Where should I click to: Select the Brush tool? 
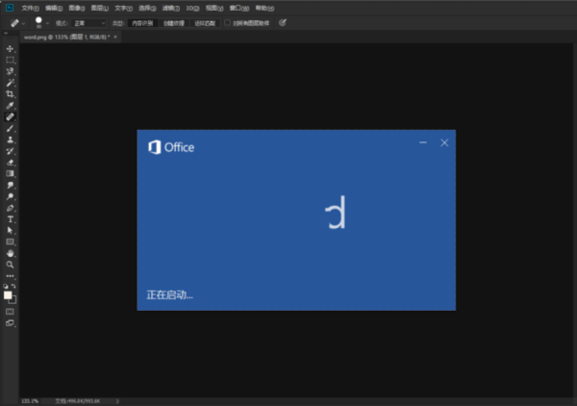click(x=10, y=129)
